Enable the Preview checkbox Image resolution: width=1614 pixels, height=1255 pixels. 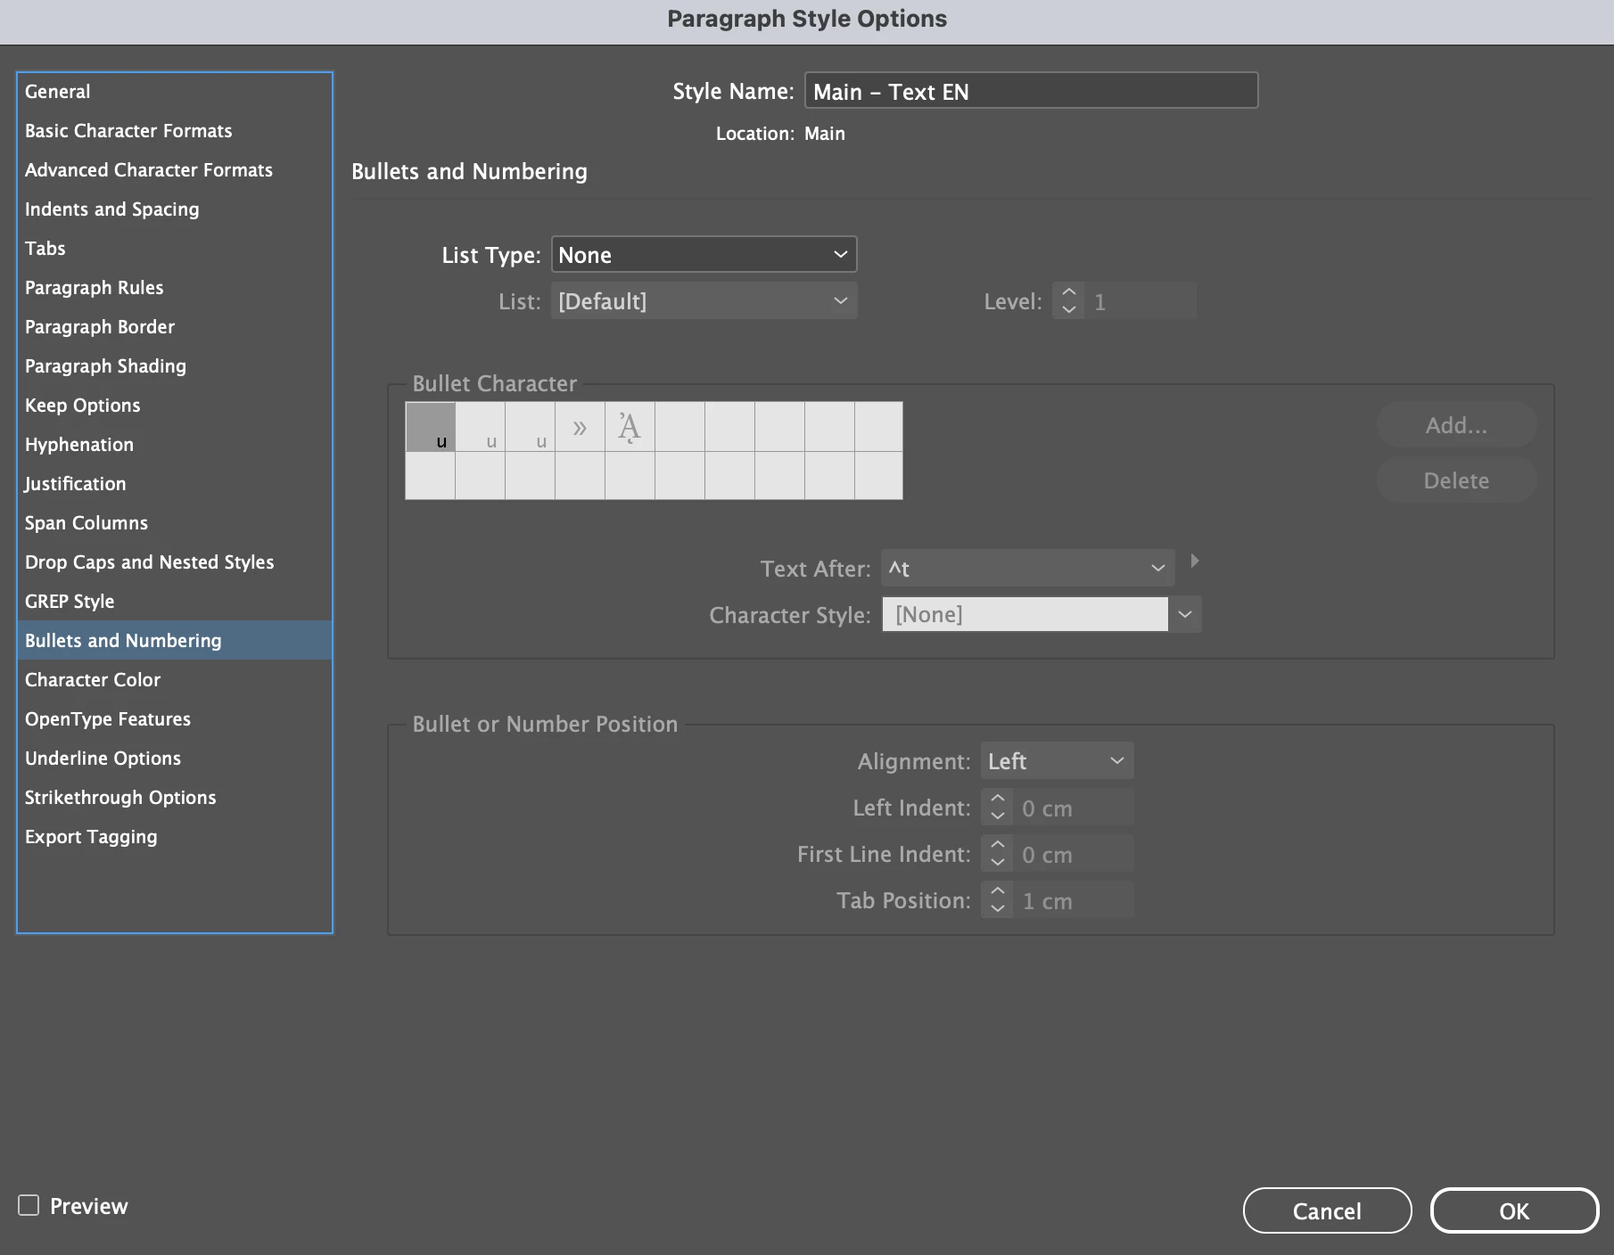(x=29, y=1205)
